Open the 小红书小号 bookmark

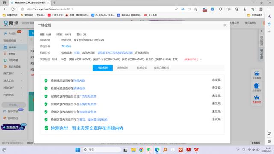(x=55, y=15)
